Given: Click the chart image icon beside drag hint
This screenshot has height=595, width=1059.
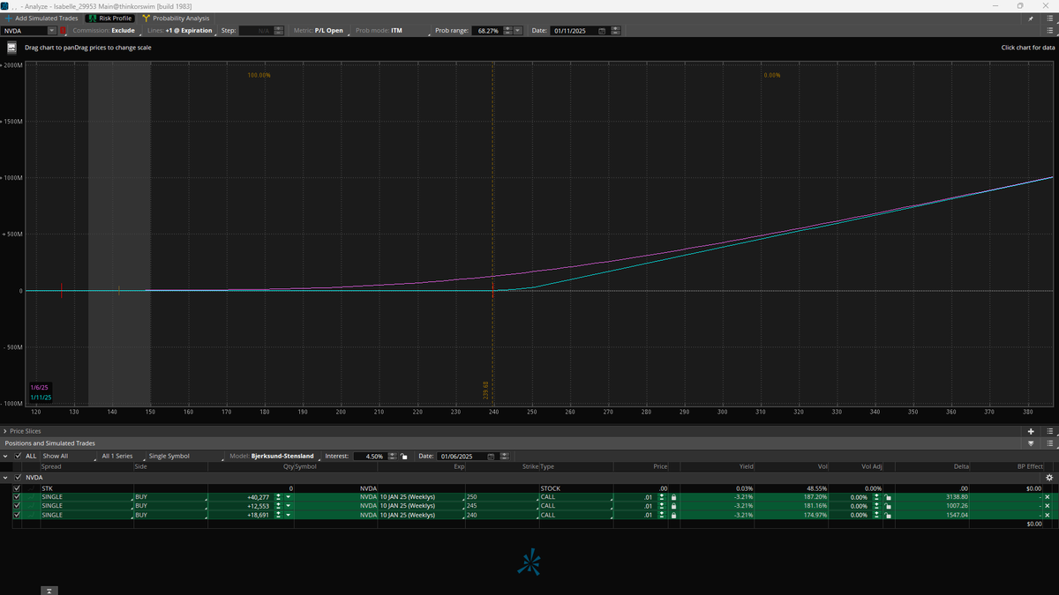Looking at the screenshot, I should click(12, 48).
